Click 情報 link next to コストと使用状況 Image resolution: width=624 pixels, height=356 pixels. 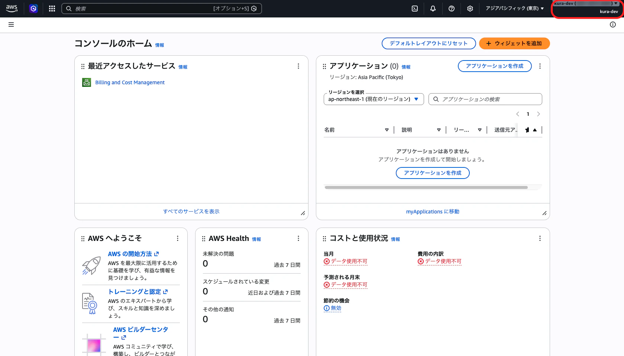click(x=395, y=239)
